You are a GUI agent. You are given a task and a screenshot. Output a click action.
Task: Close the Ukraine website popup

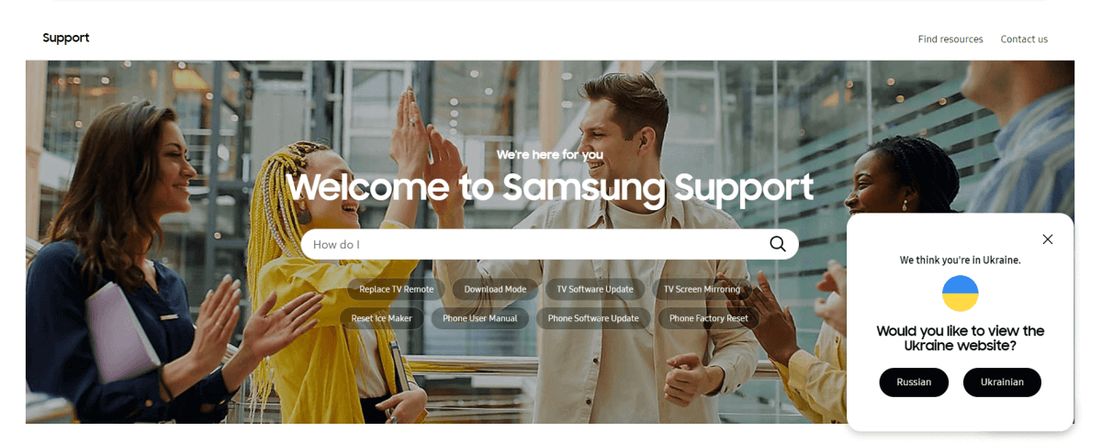click(x=1048, y=239)
